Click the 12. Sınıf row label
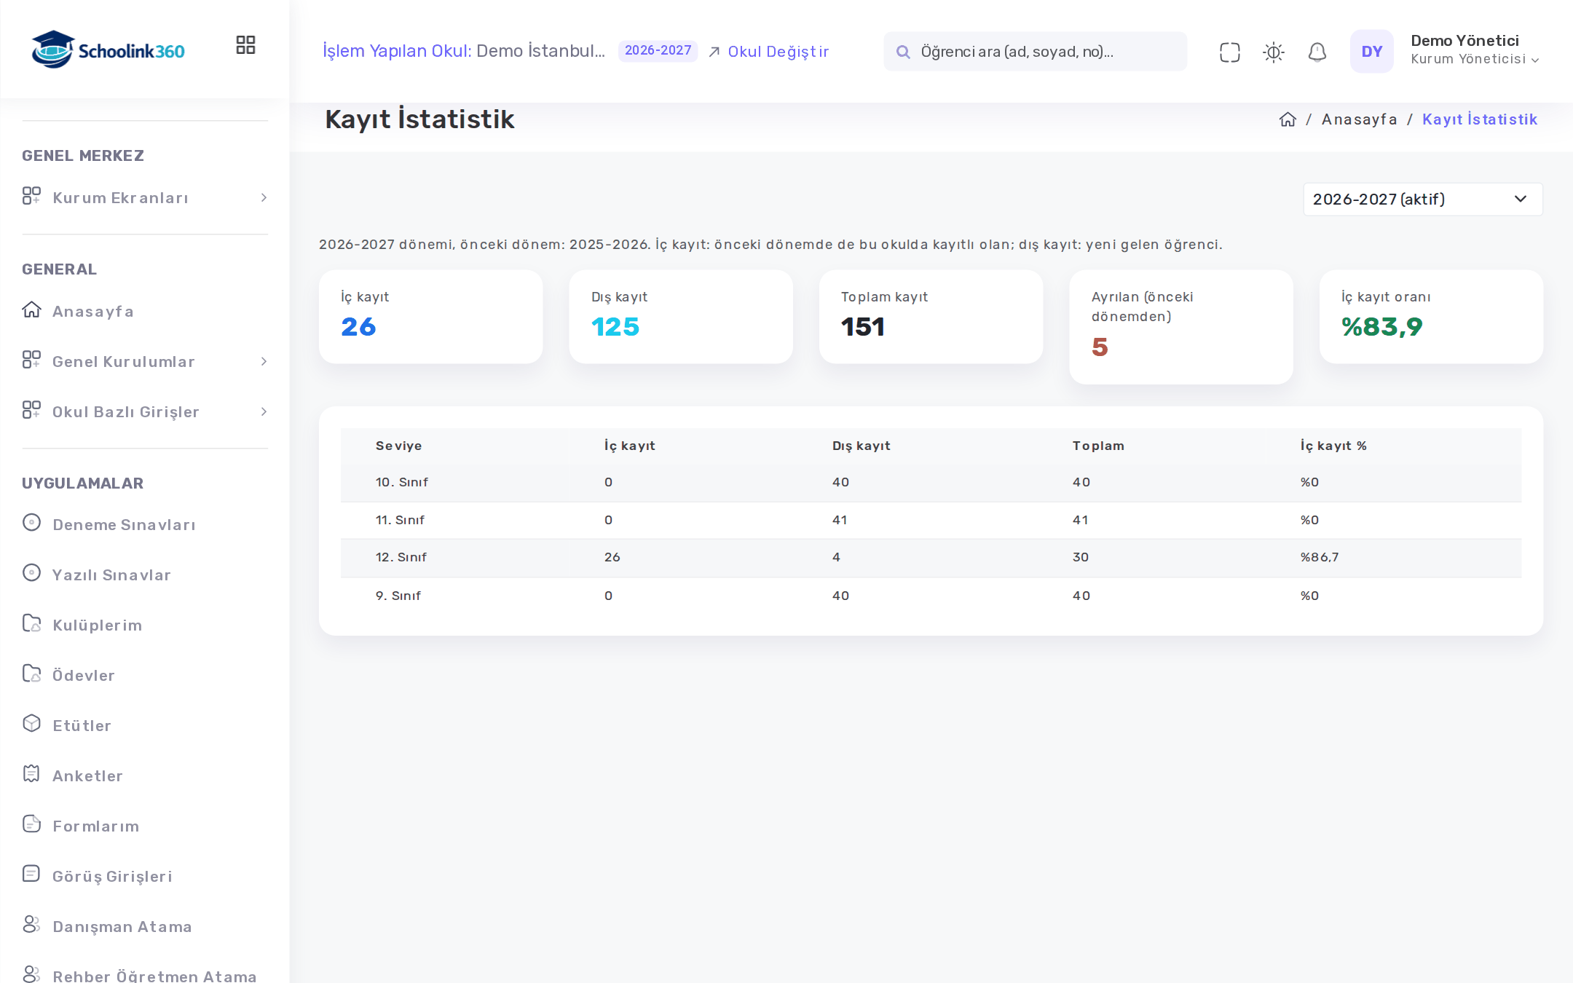Viewport: 1573px width, 983px height. click(x=401, y=558)
